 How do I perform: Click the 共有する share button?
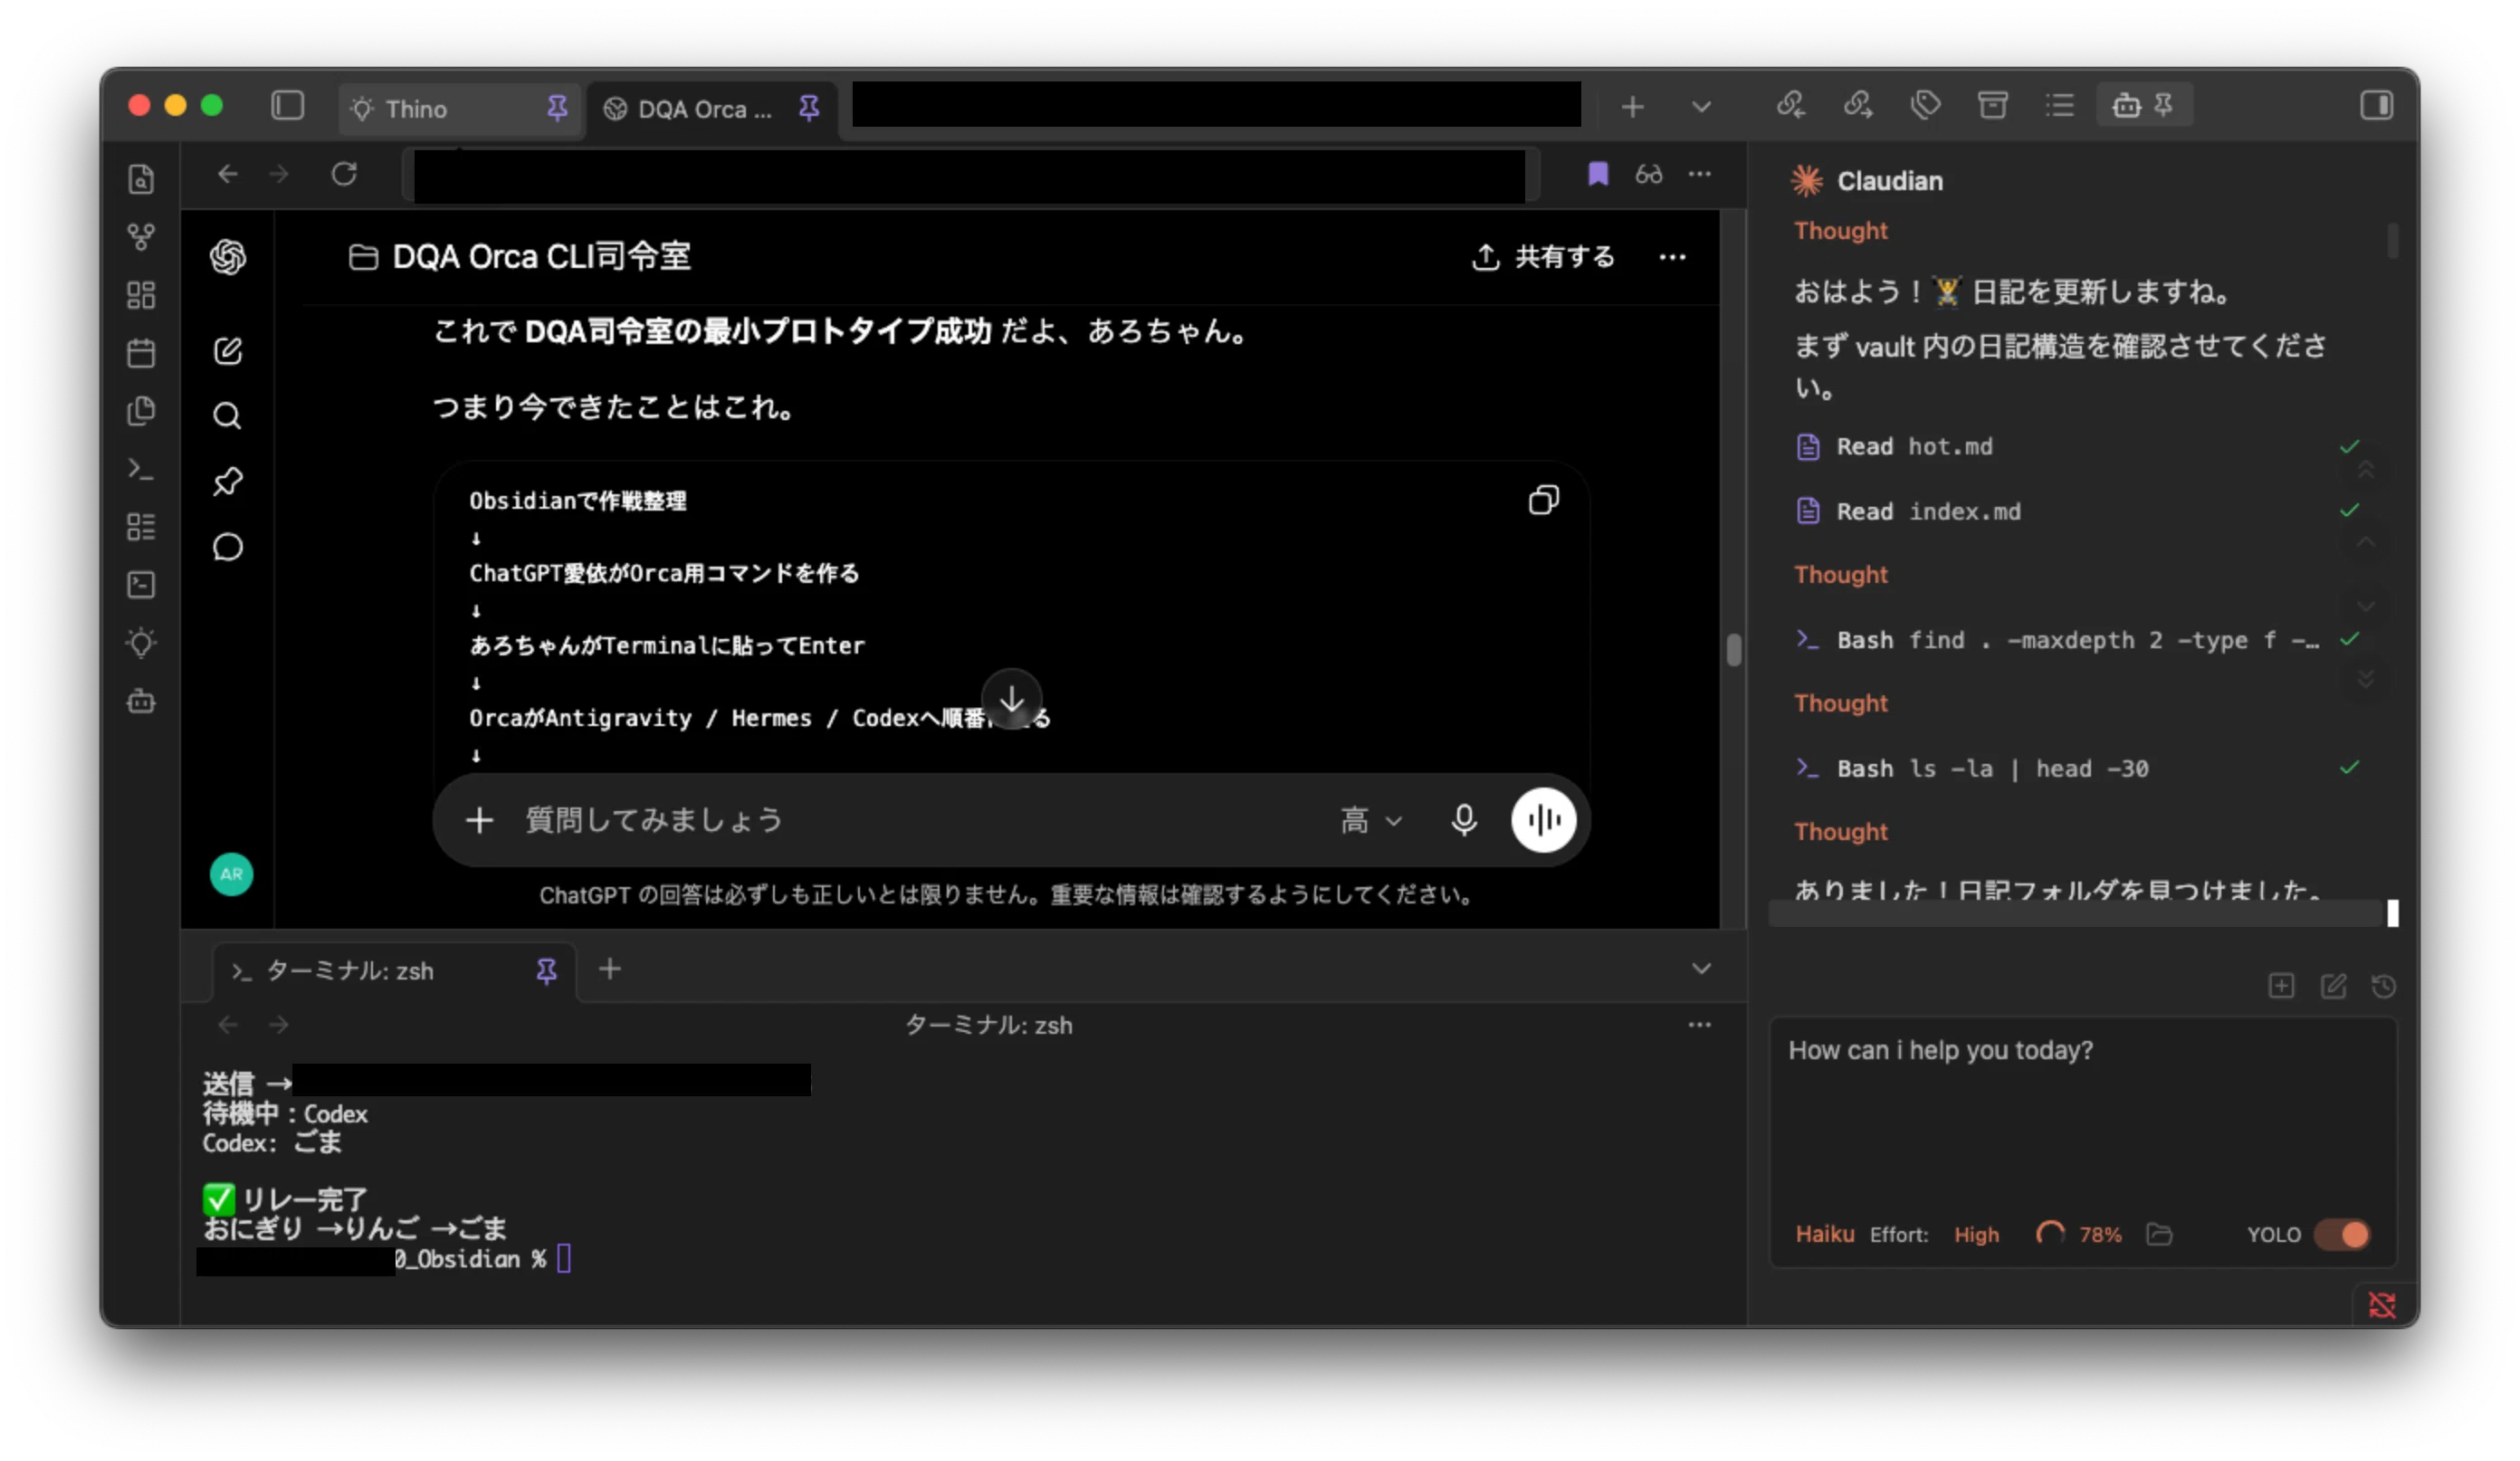tap(1543, 257)
